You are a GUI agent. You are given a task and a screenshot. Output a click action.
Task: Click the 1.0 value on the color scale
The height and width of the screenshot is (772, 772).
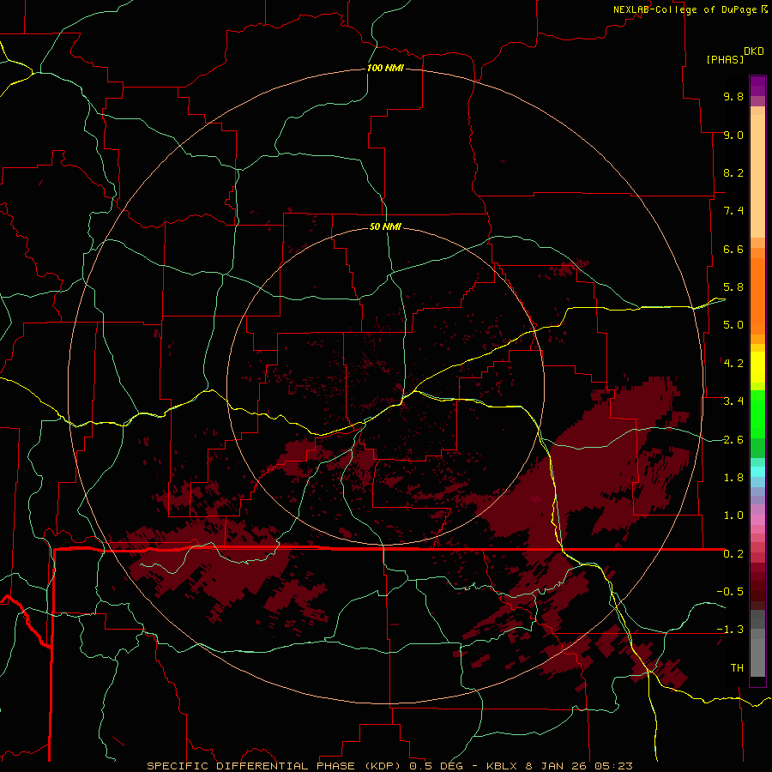(733, 516)
